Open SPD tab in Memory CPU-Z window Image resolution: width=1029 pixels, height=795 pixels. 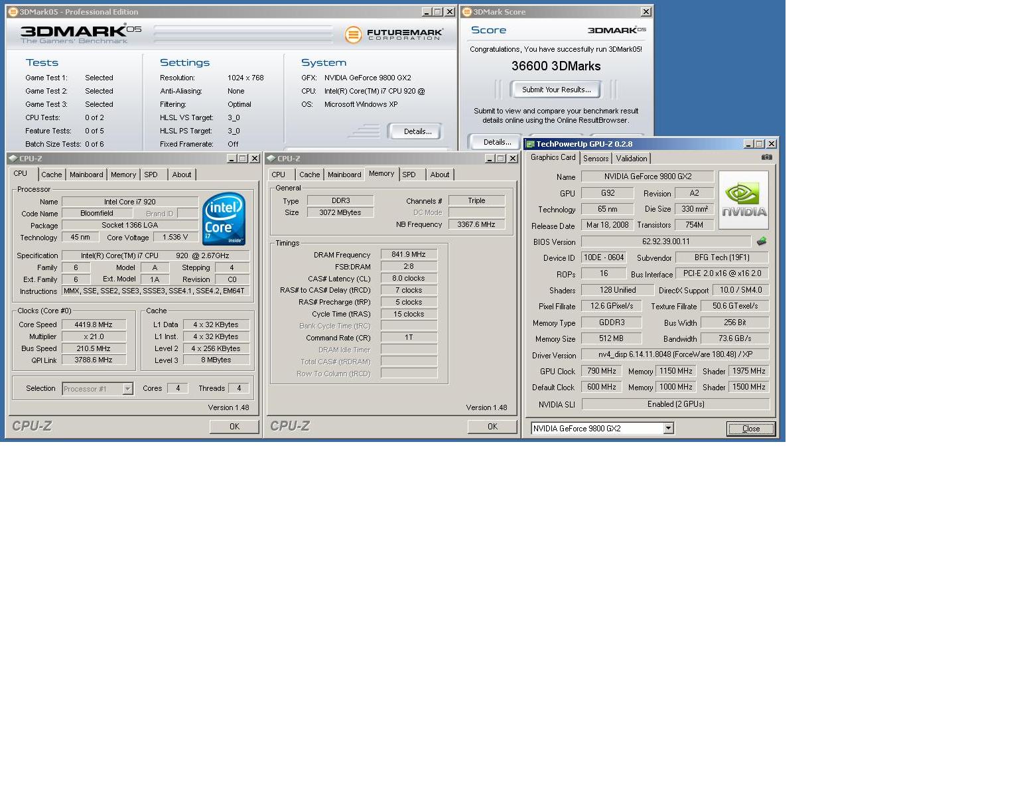409,175
